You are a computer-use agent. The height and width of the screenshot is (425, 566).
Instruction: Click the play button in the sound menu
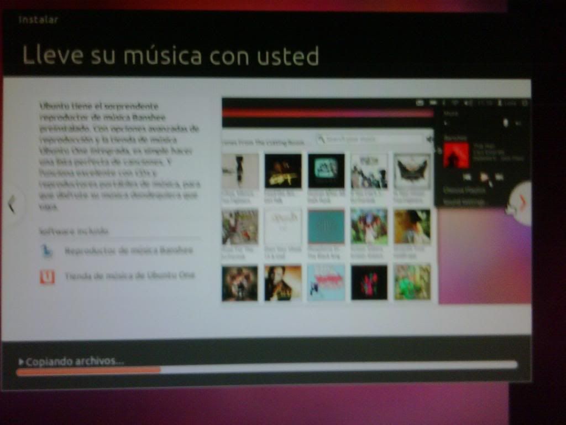tap(484, 177)
